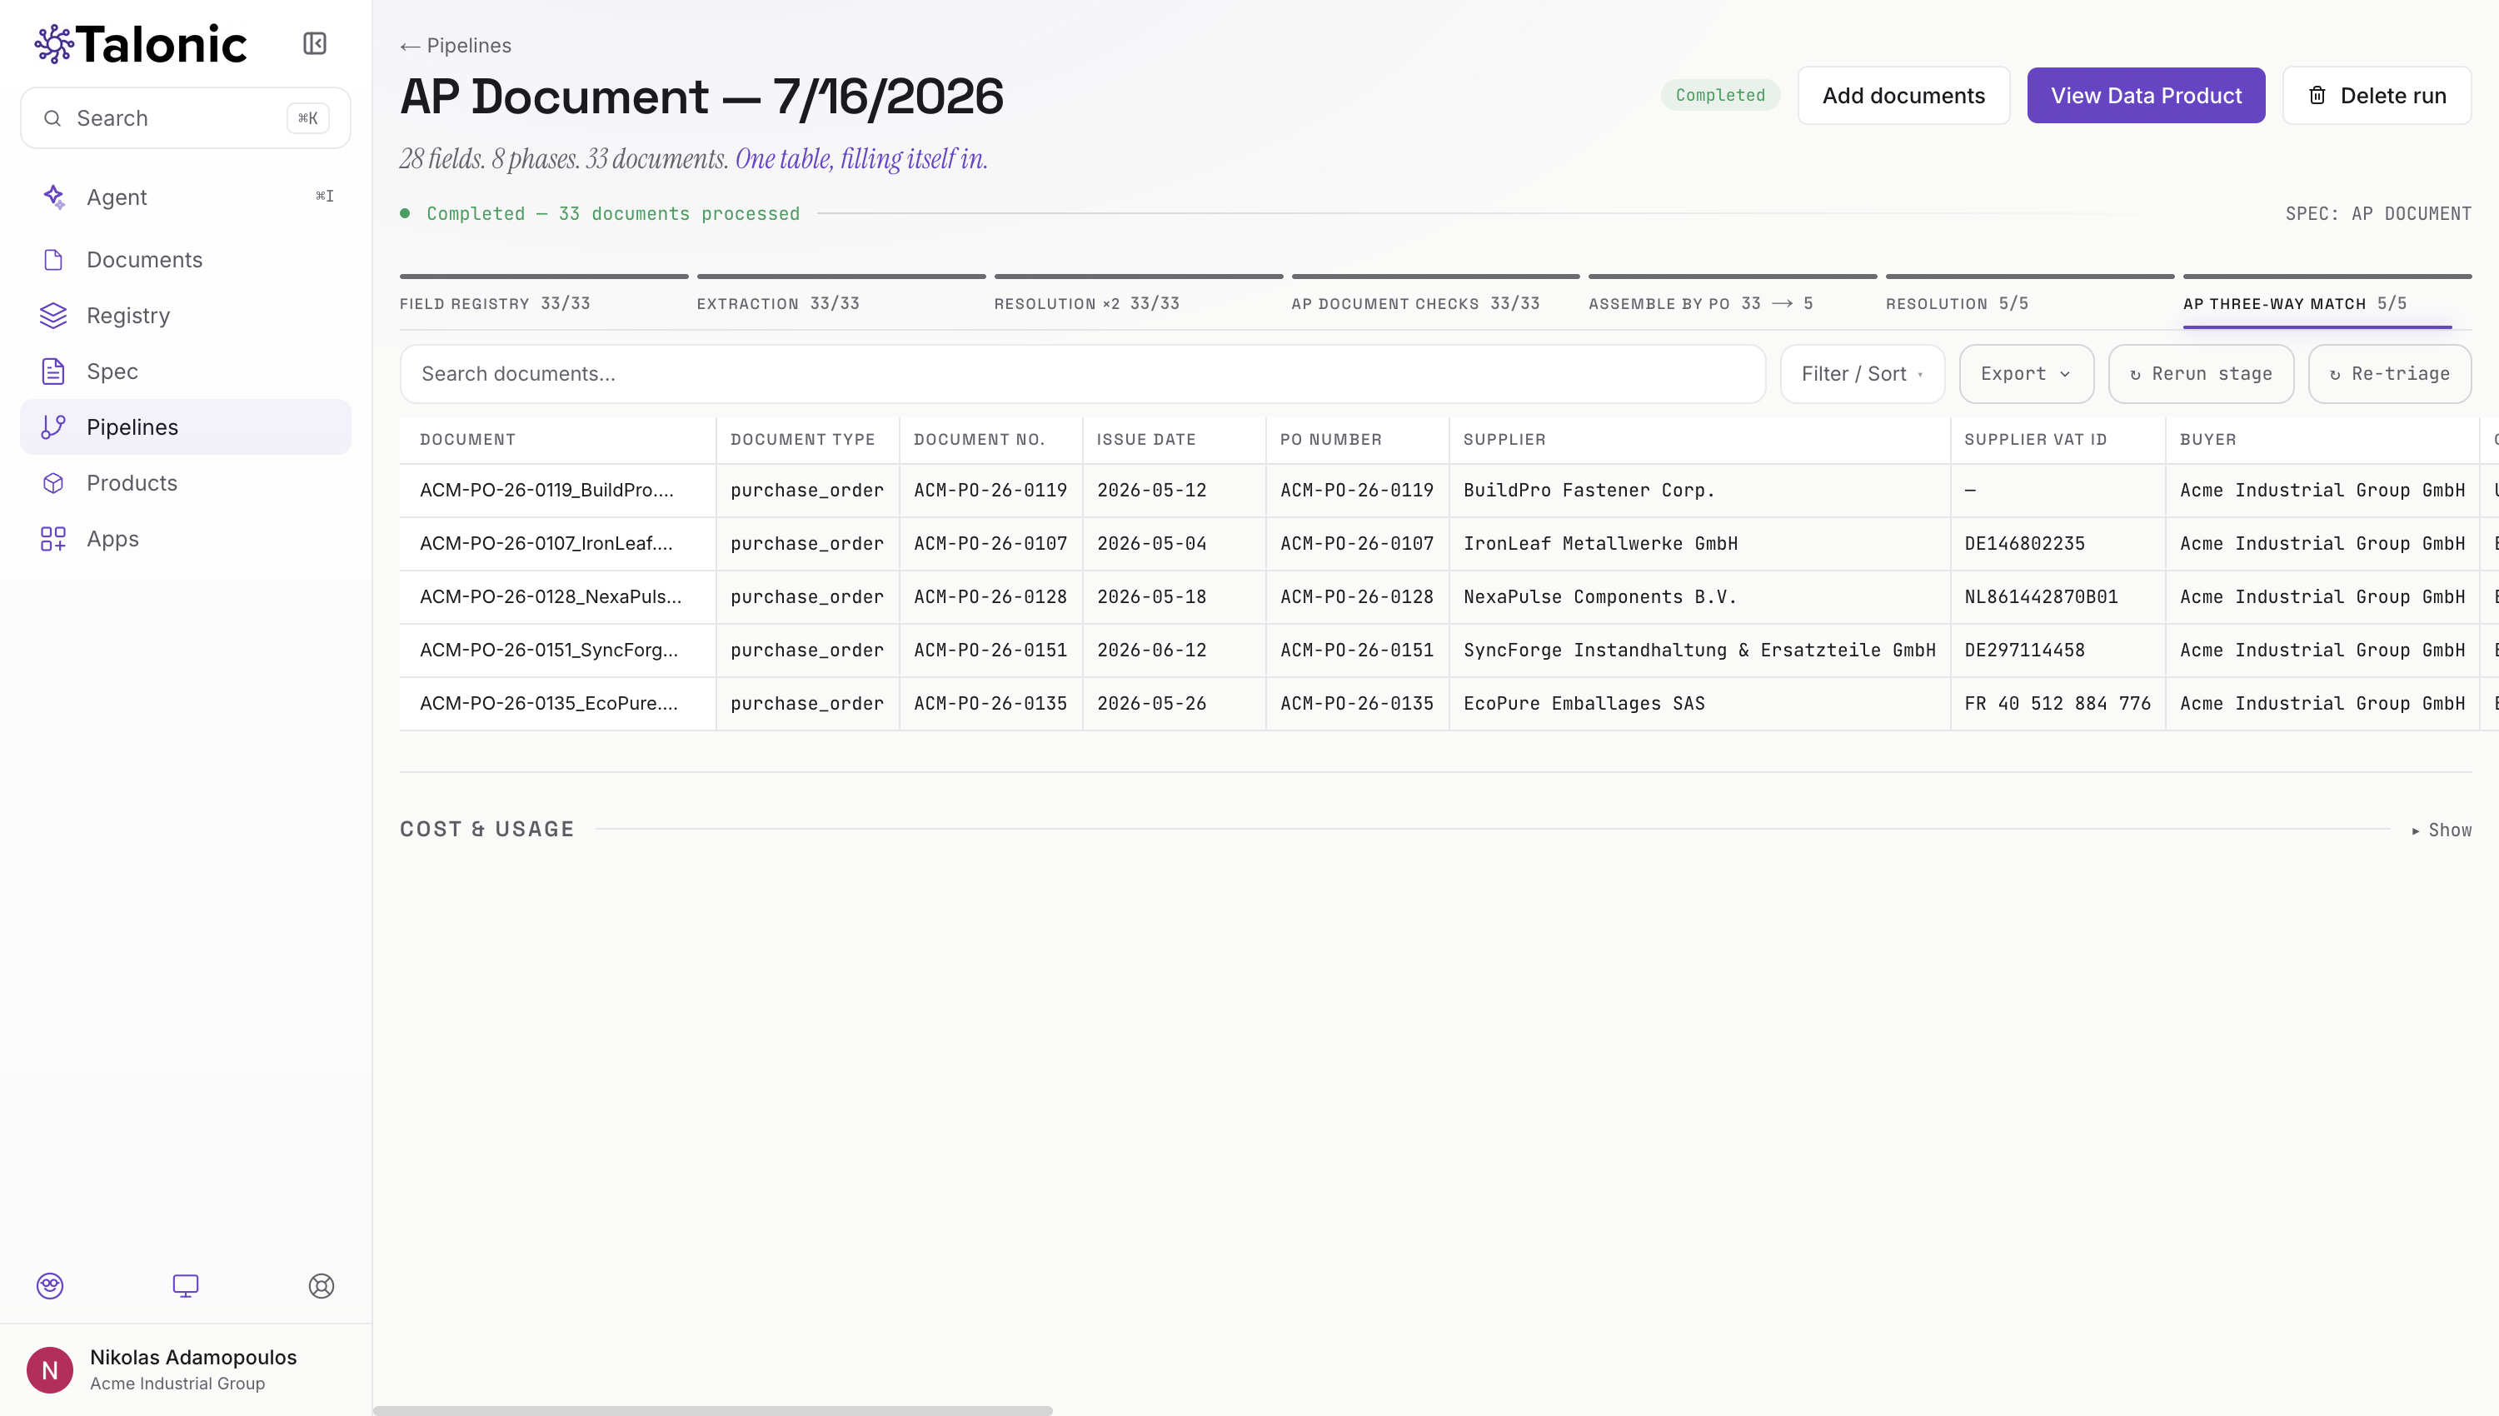The width and height of the screenshot is (2499, 1416).
Task: Click Re-triage button
Action: [2389, 373]
